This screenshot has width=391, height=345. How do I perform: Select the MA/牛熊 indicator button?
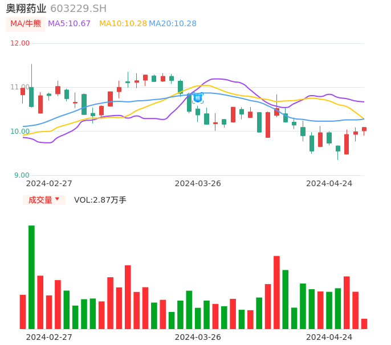[26, 24]
